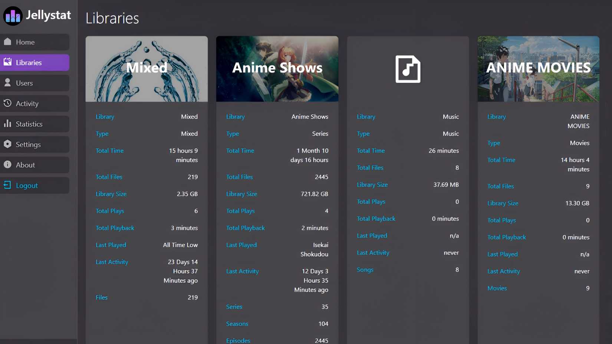This screenshot has width=612, height=344.
Task: Click the '2.35 GB' library size value
Action: (187, 194)
